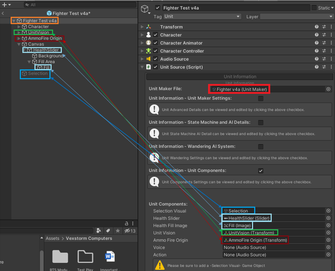Expand the Character object in the Hierarchy
The height and width of the screenshot is (271, 335).
click(19, 27)
